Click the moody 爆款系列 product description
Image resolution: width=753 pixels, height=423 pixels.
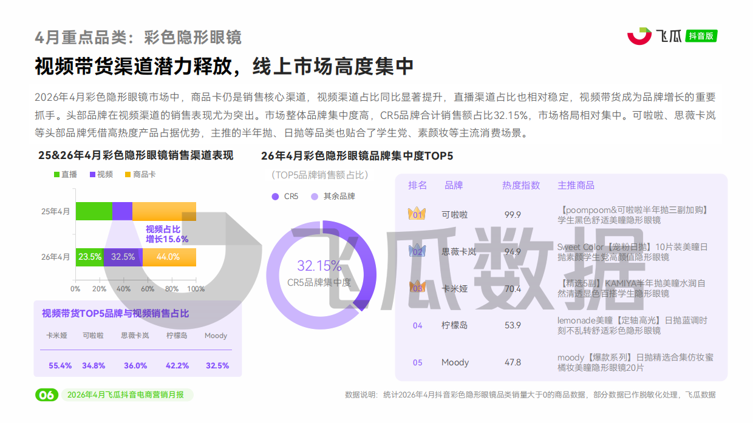pyautogui.click(x=635, y=362)
